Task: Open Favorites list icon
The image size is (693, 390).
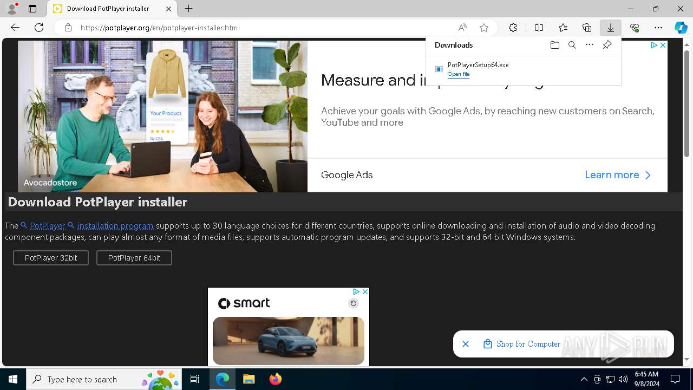Action: point(563,28)
